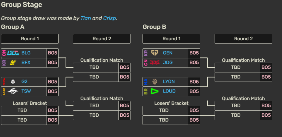The height and width of the screenshot is (137, 282).
Task: Open the LYON team name link
Action: 169,82
